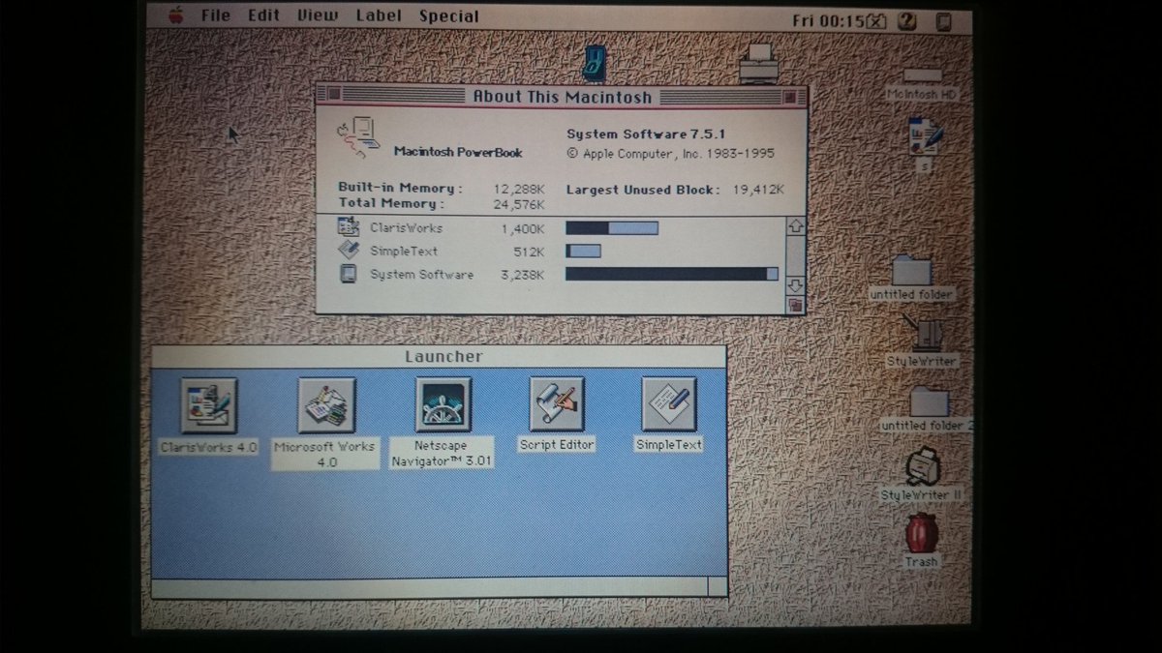The height and width of the screenshot is (653, 1162).
Task: Close the About This Macintosh window
Action: (x=333, y=95)
